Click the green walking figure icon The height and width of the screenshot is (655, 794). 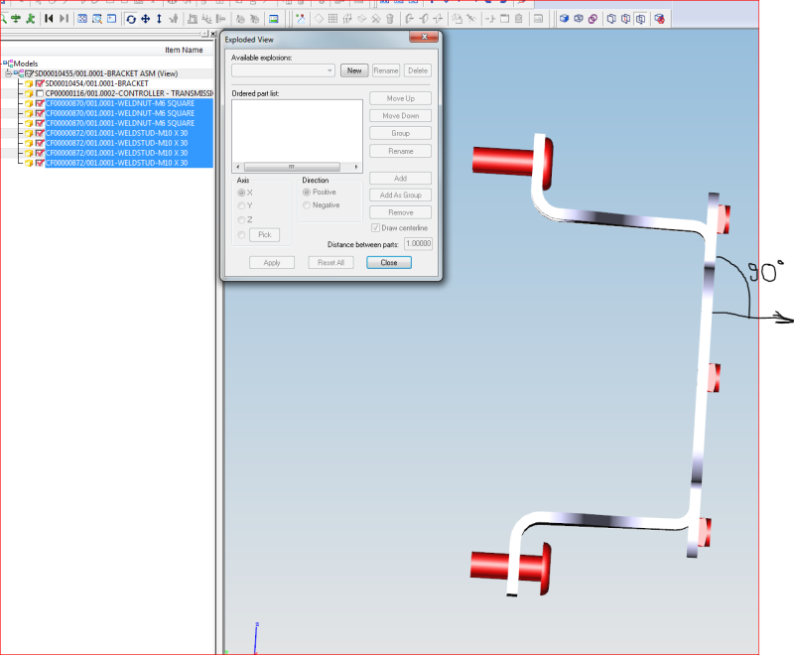31,19
